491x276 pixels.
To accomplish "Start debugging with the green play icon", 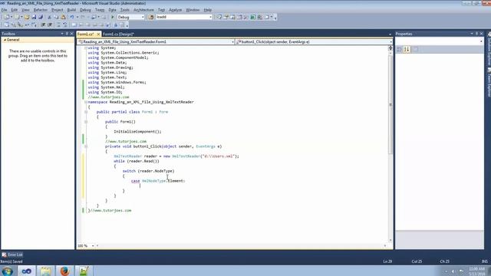I will 113,17.
